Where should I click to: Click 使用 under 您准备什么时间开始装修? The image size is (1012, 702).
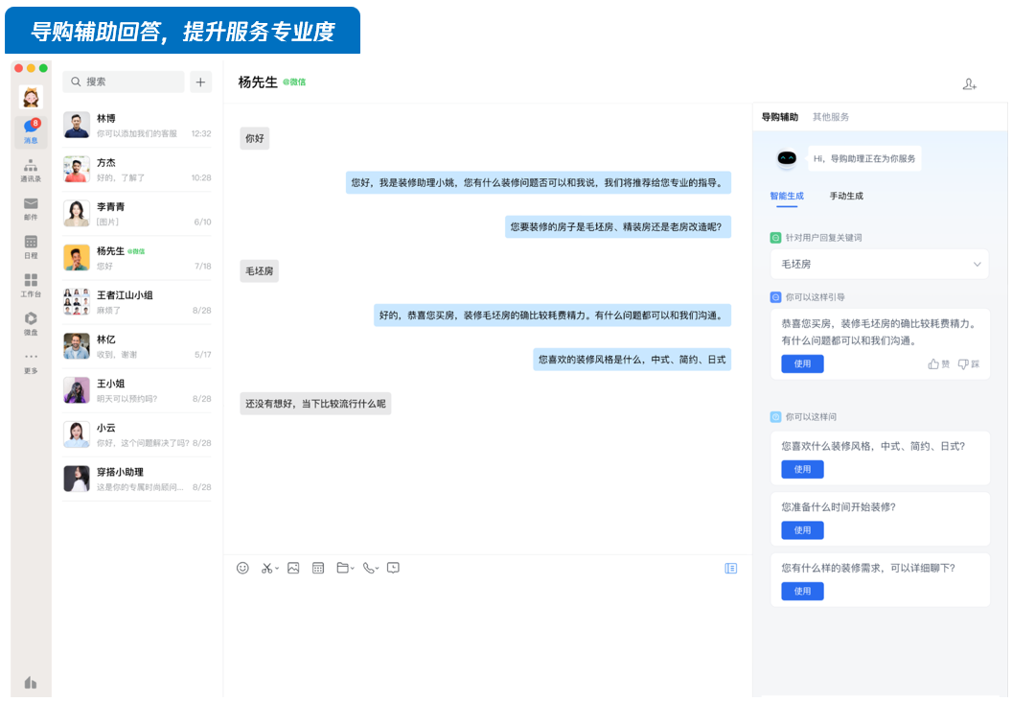pos(802,530)
